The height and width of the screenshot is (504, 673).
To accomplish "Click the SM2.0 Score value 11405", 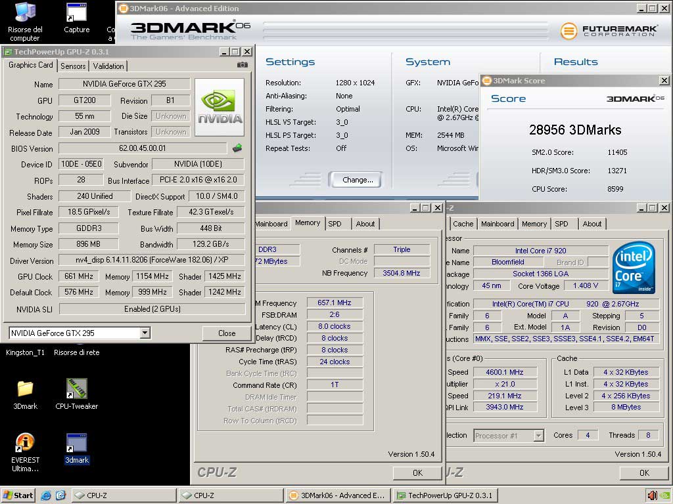I will point(617,152).
